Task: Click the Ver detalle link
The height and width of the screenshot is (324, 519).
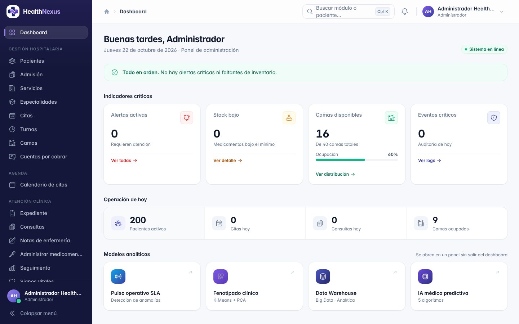Action: (228, 161)
